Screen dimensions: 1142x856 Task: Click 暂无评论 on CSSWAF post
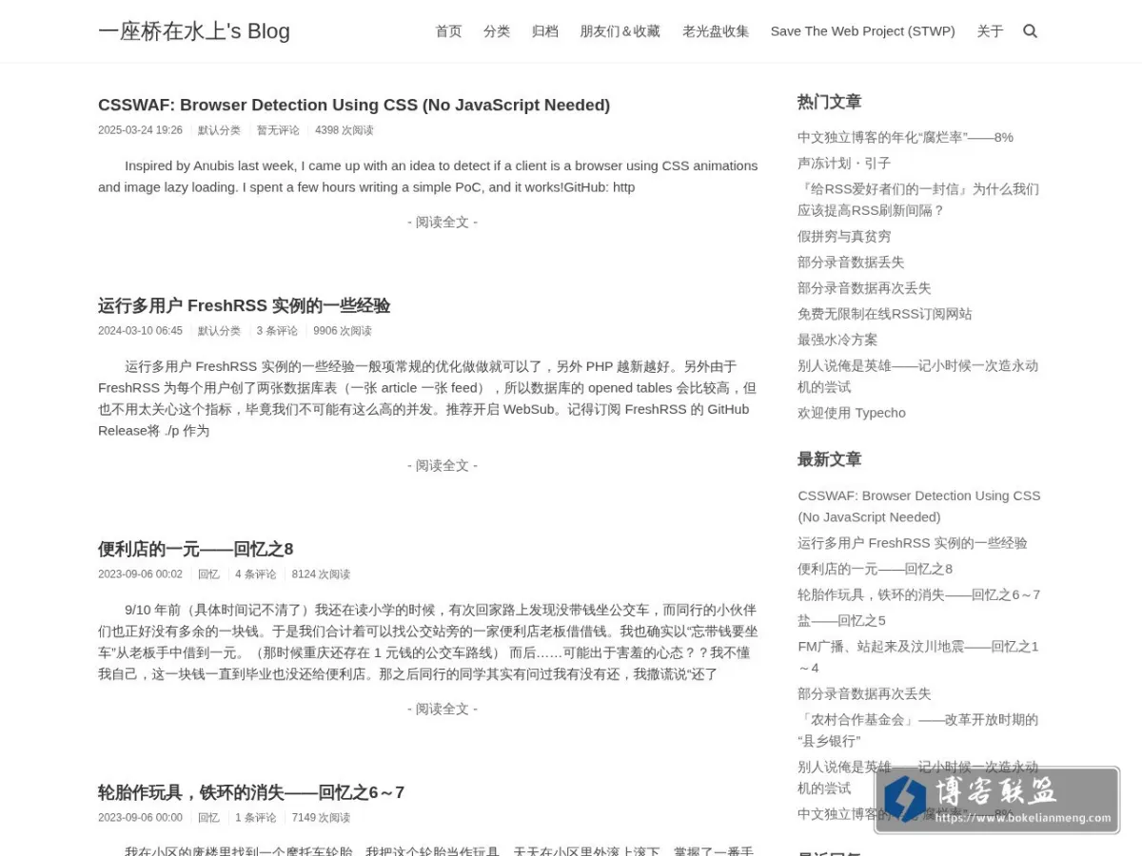(278, 130)
